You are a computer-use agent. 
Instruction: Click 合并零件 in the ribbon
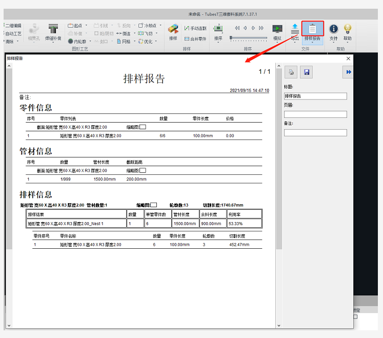click(x=195, y=38)
